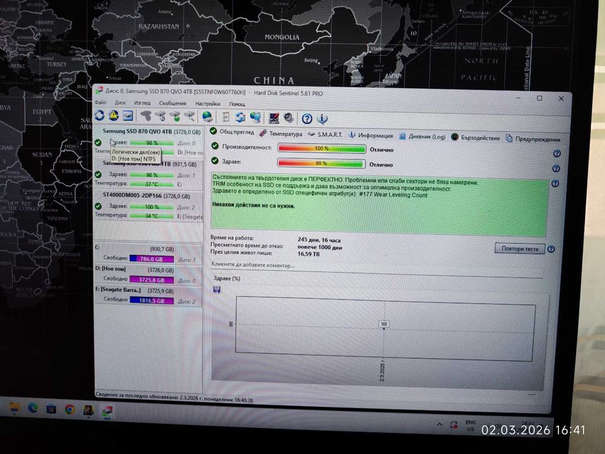Open the Помощ menu

[x=237, y=104]
